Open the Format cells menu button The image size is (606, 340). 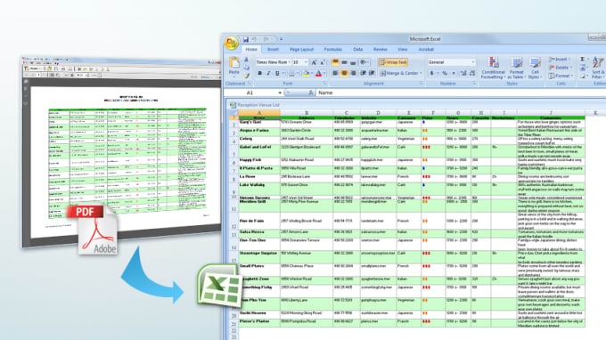click(x=561, y=76)
